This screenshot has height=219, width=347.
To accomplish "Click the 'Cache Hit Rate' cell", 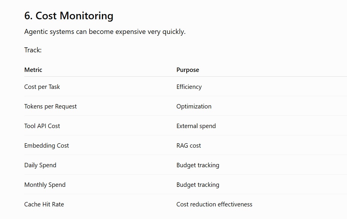I will coord(44,204).
